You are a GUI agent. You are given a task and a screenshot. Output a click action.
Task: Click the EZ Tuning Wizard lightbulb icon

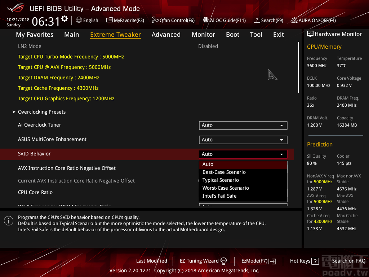[x=224, y=261]
